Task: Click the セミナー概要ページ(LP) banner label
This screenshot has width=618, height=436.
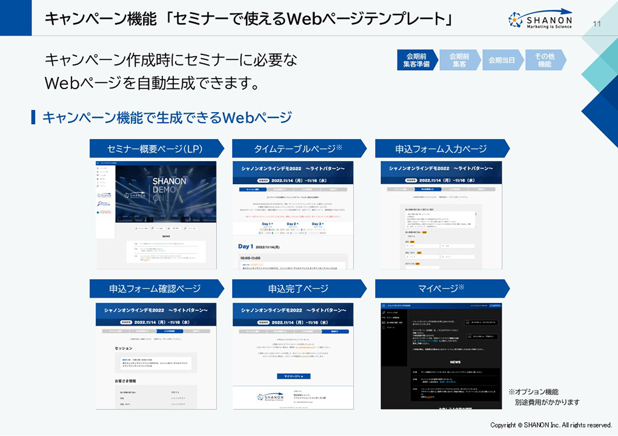Action: click(156, 149)
